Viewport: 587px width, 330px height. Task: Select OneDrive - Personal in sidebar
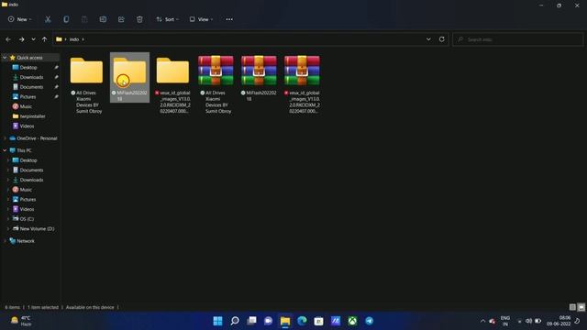[x=37, y=138]
